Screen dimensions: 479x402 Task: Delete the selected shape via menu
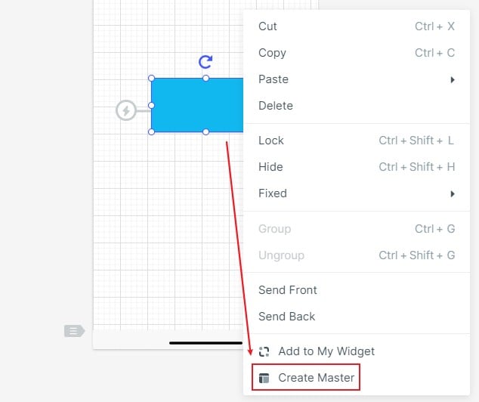click(x=276, y=106)
